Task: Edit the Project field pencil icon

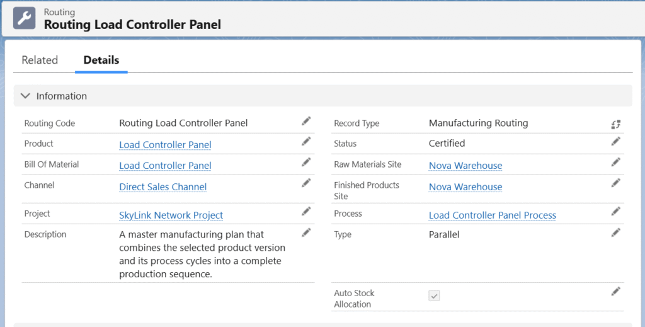Action: click(x=306, y=211)
